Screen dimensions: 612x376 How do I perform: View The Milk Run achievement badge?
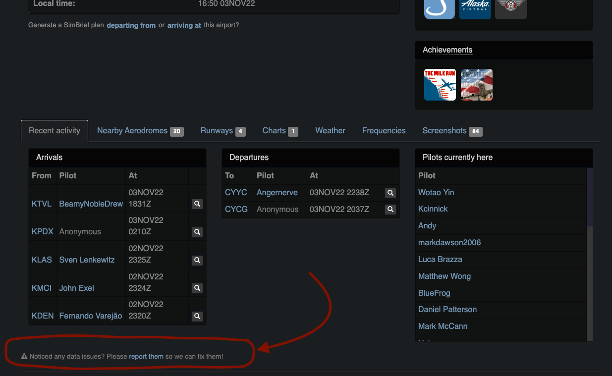pos(440,85)
